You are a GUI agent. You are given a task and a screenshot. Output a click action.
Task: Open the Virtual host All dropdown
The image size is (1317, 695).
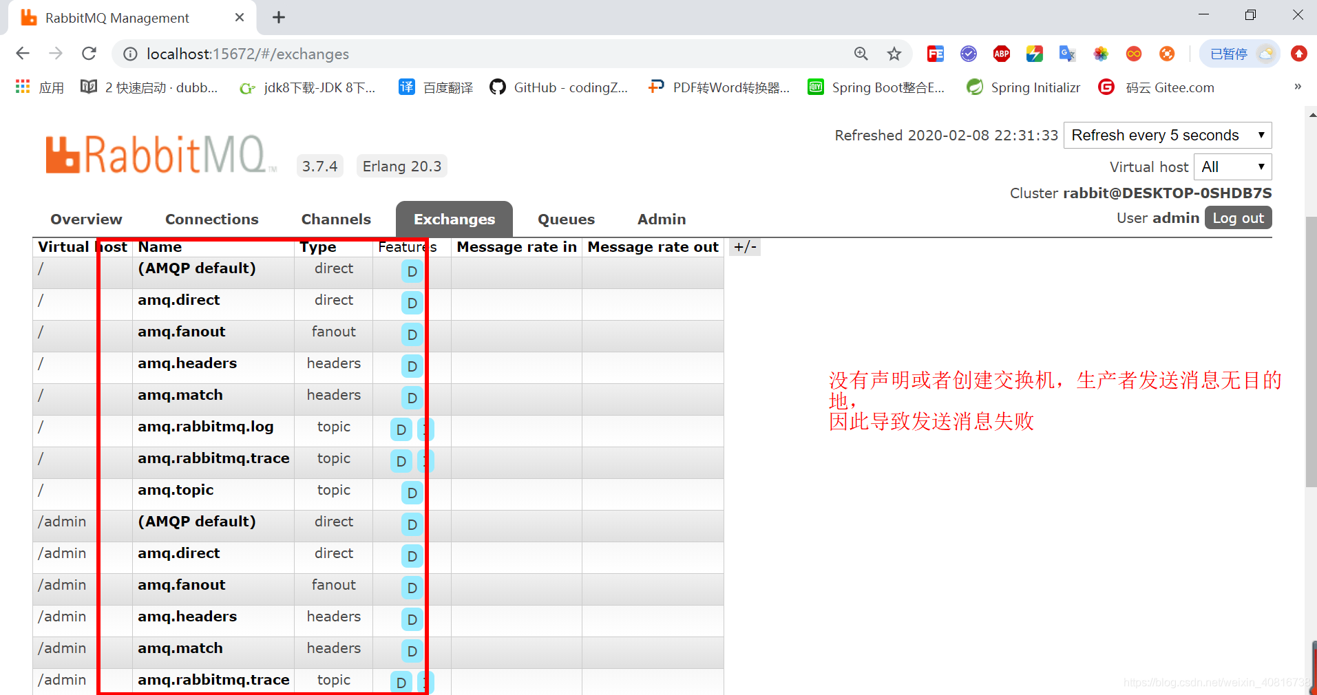coord(1232,167)
